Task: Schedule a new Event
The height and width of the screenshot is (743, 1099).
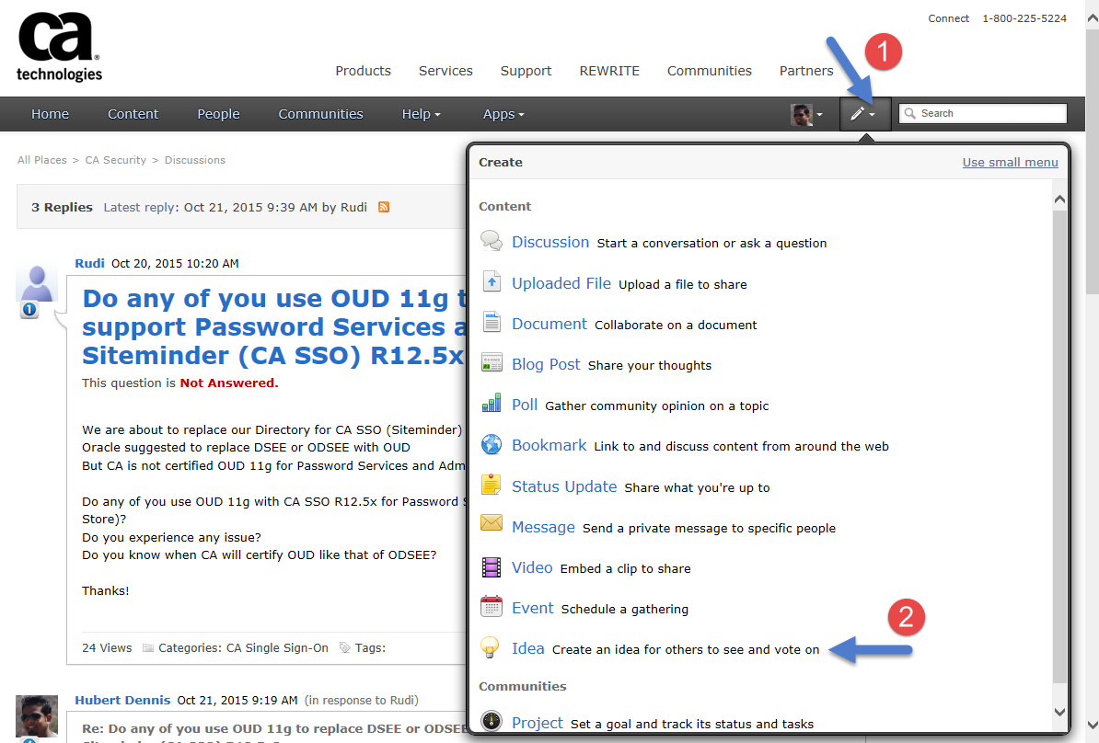Action: pyautogui.click(x=533, y=609)
